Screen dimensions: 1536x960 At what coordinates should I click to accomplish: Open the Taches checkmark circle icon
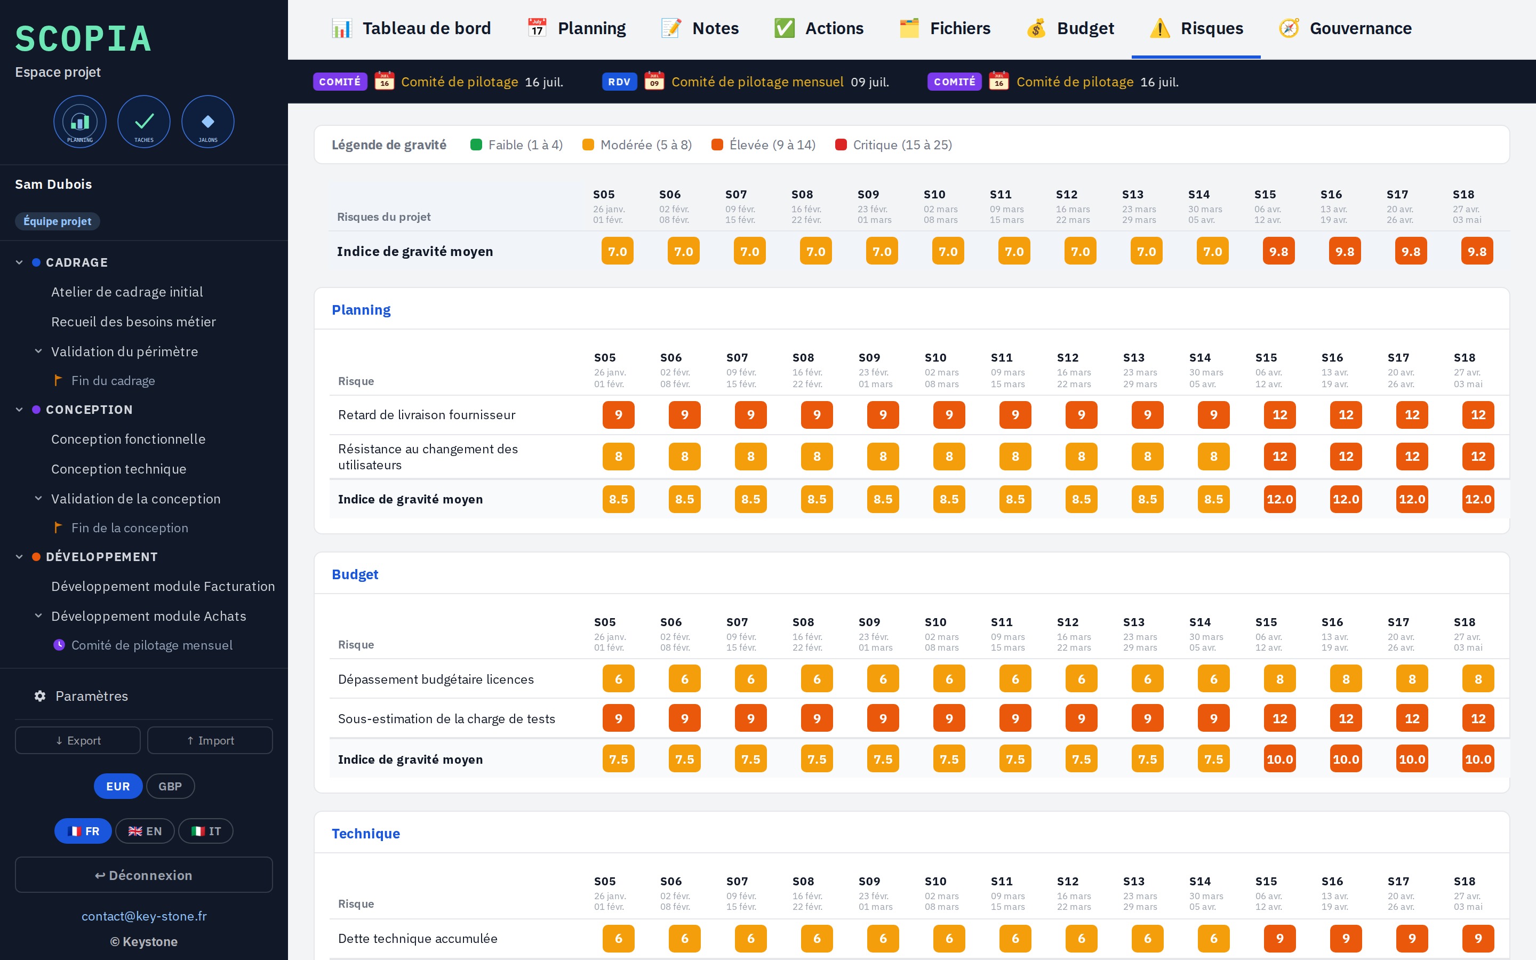tap(144, 122)
